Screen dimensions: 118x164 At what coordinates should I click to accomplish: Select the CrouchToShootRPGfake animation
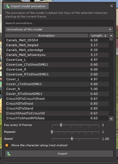pos(57,118)
